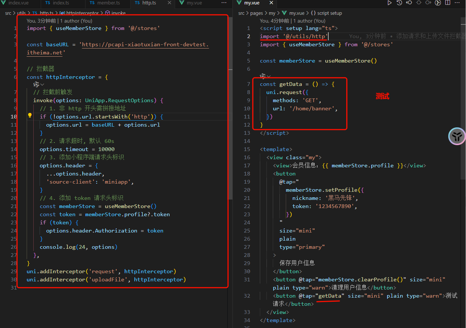Close the my.vue tab in right group

[271, 3]
